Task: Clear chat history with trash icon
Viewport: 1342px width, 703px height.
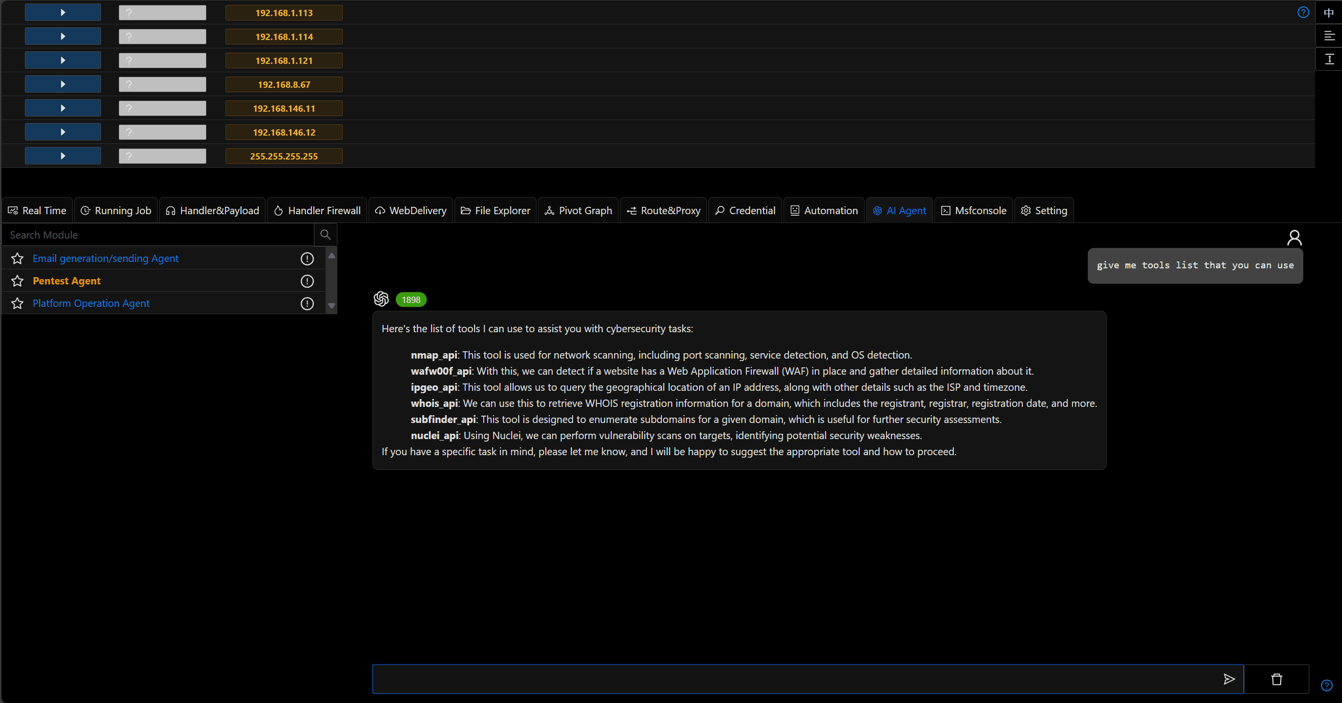Action: 1277,679
